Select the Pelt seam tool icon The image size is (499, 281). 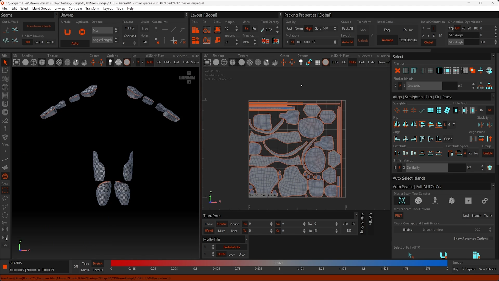pyautogui.click(x=402, y=201)
